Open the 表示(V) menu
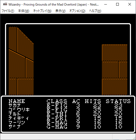Image resolution: width=136 pixels, height=140 pixels. click(60, 11)
